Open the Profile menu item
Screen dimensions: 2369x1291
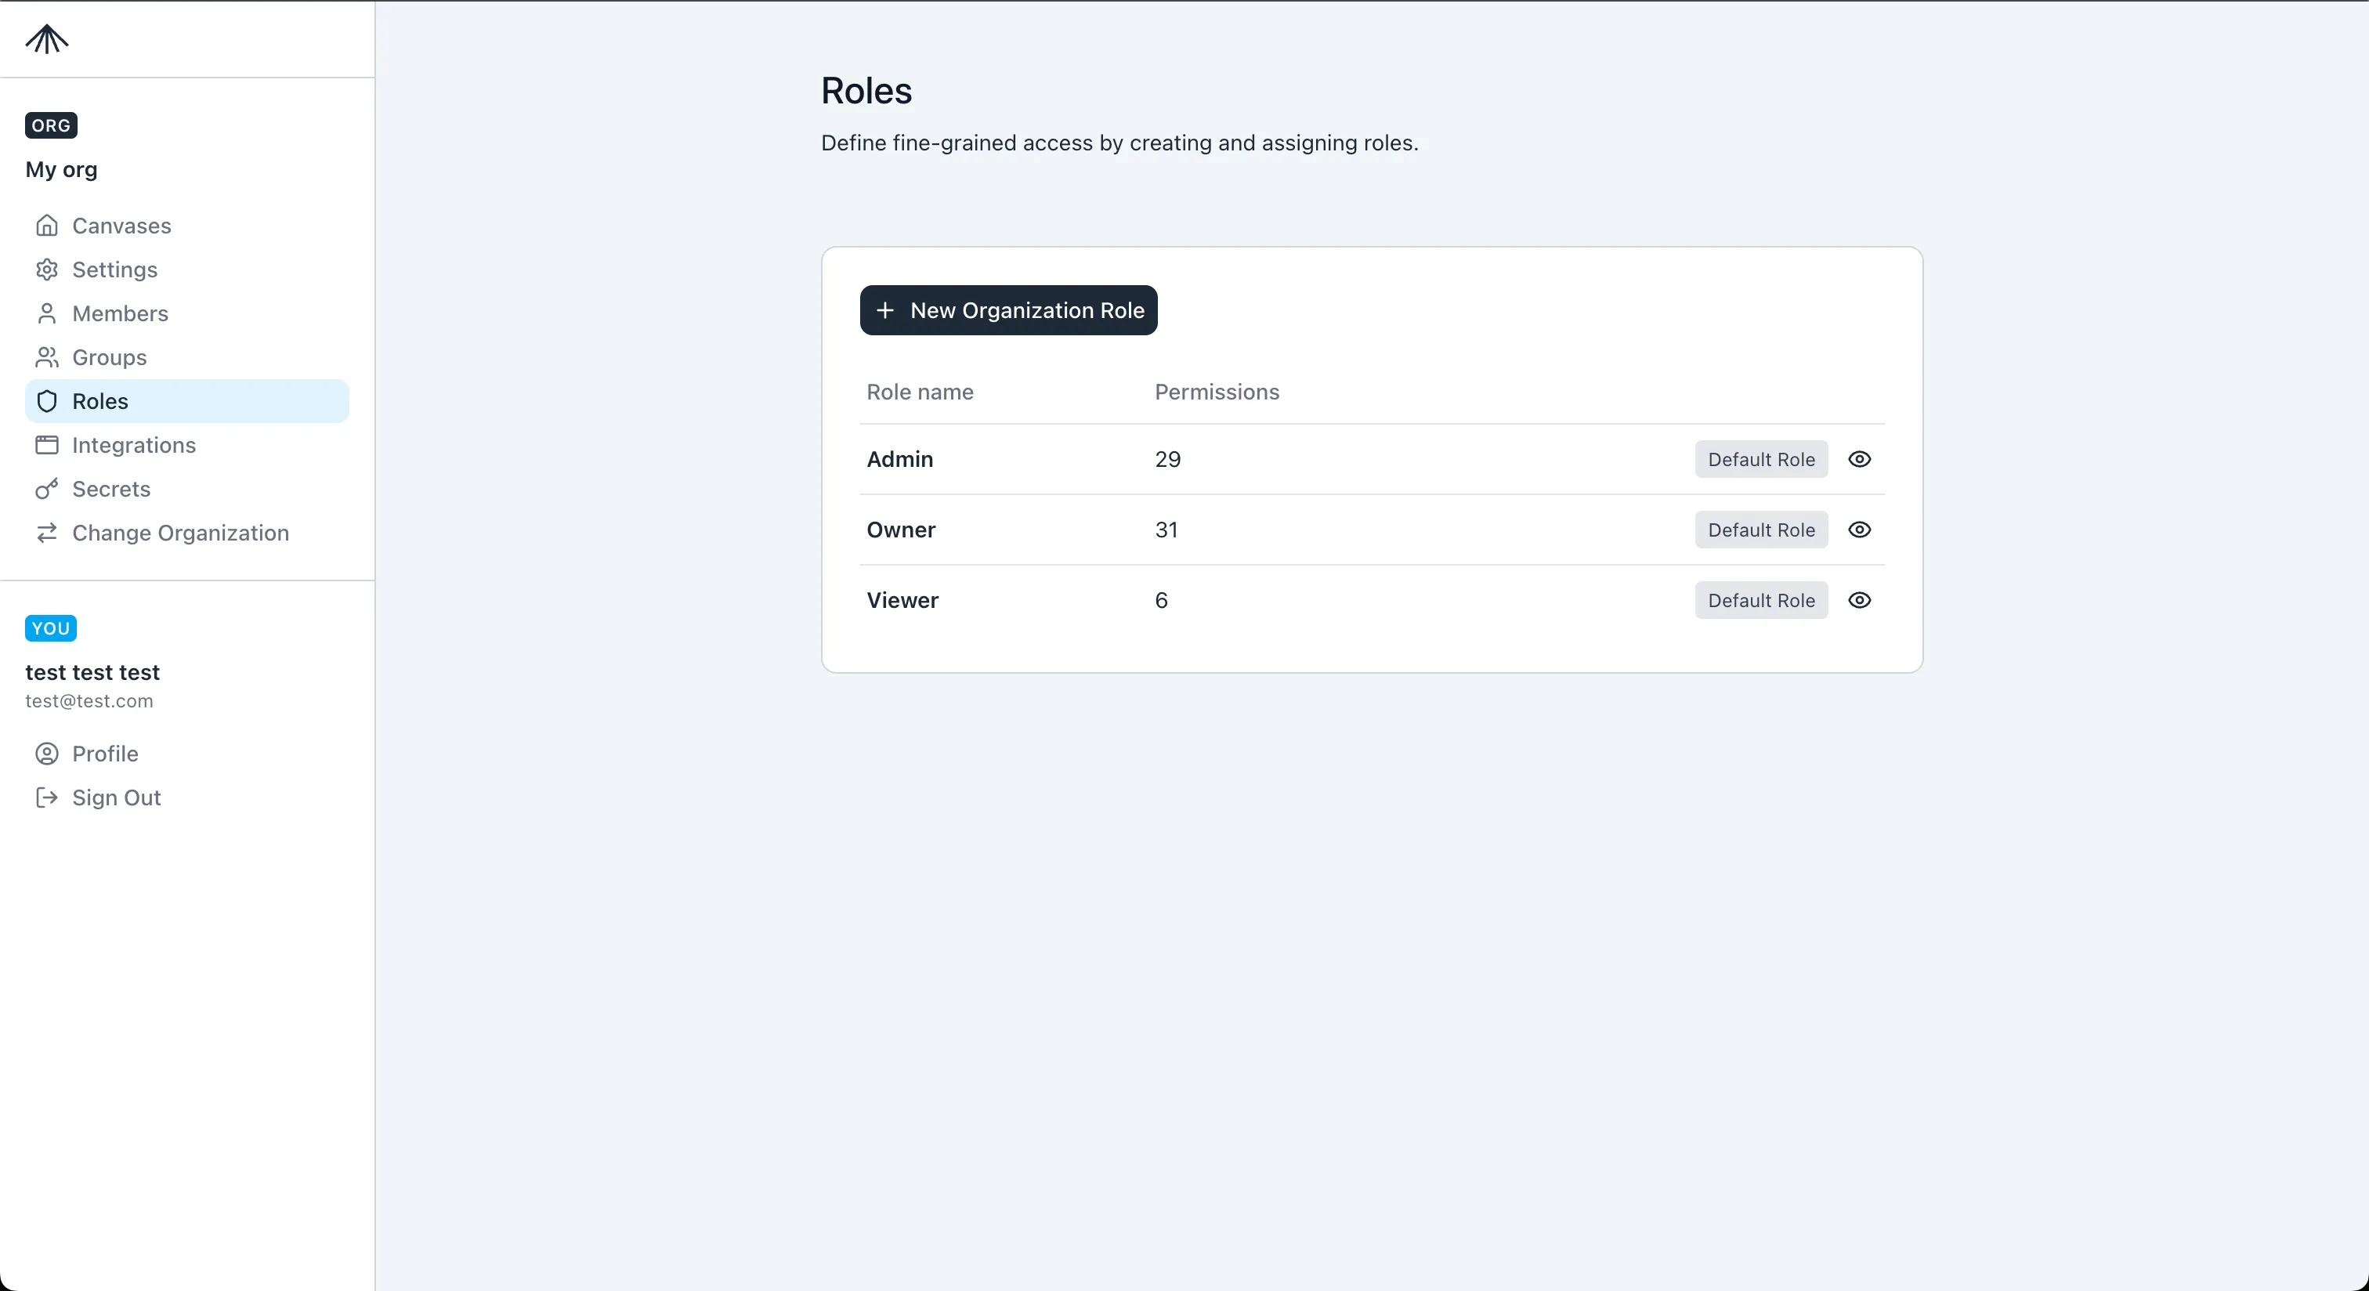104,753
